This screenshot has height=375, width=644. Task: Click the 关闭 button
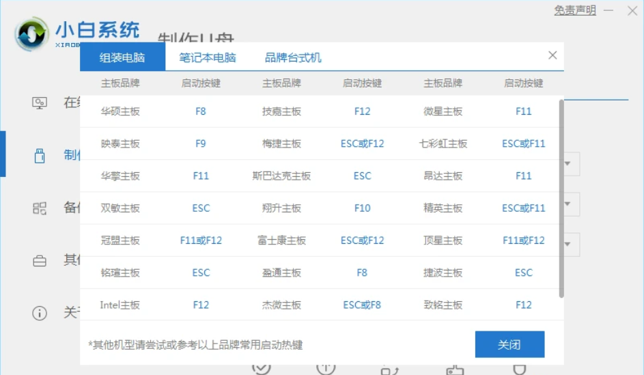tap(509, 344)
